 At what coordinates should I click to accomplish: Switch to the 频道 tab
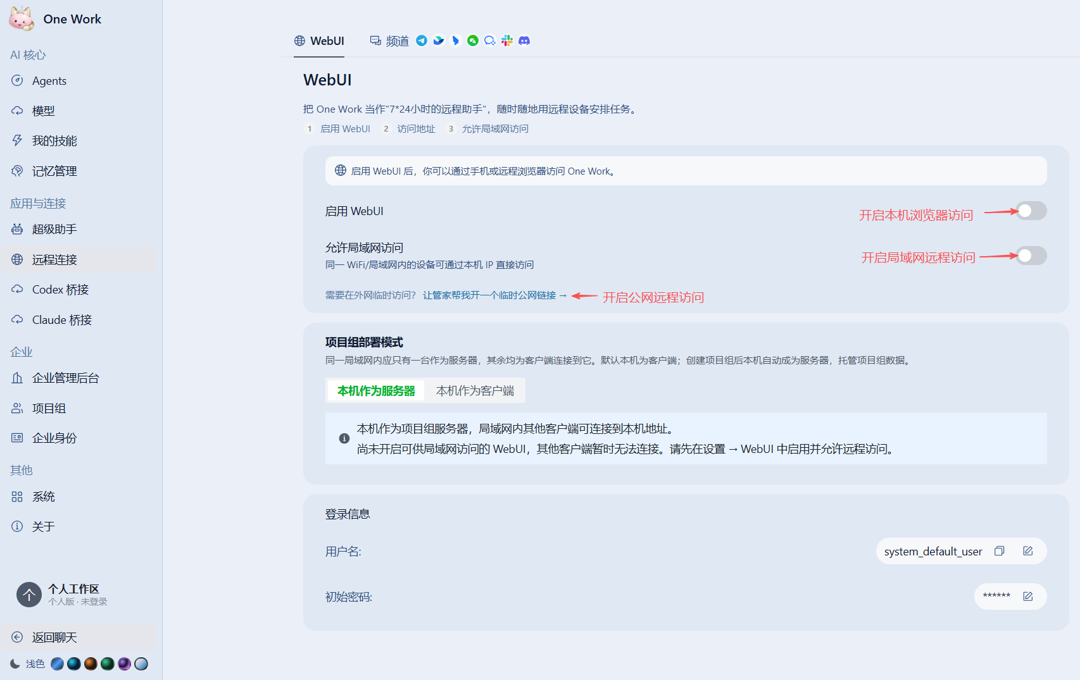pyautogui.click(x=389, y=41)
